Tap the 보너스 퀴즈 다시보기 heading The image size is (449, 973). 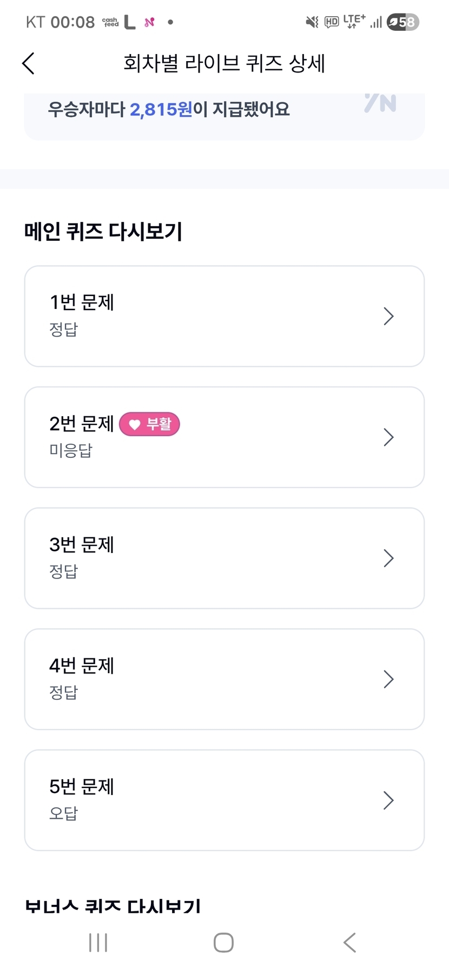click(113, 905)
